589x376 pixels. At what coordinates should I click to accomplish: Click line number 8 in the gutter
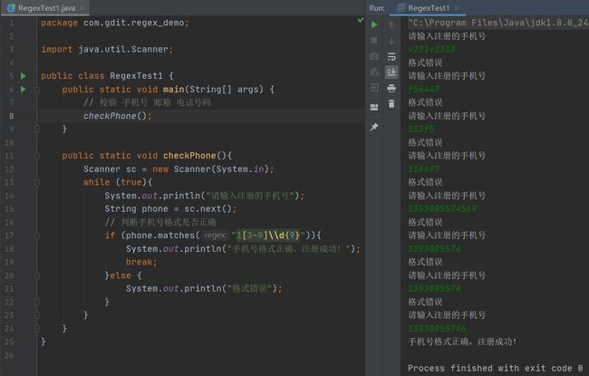click(x=11, y=116)
